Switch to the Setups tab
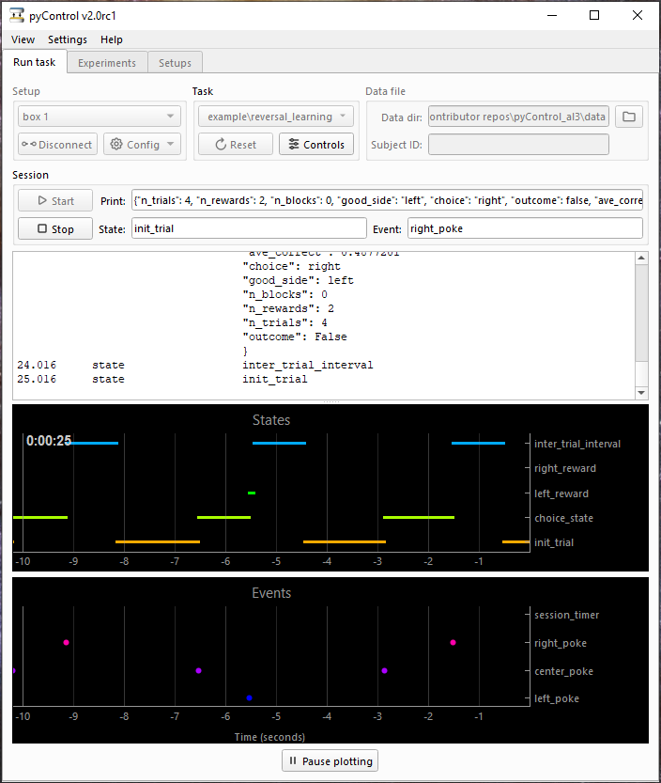This screenshot has height=783, width=661. (x=175, y=63)
